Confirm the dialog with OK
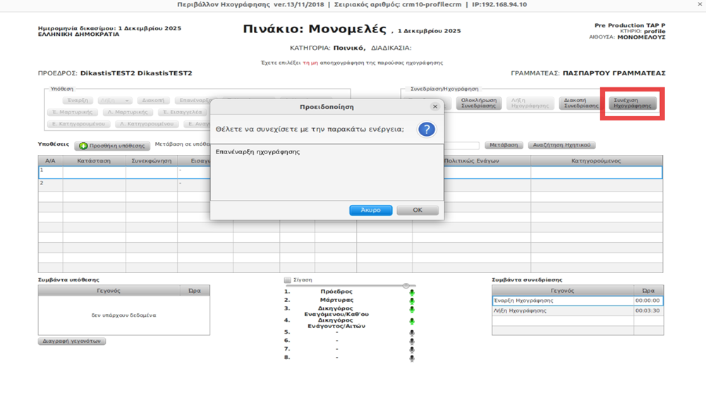The image size is (706, 409). pyautogui.click(x=418, y=210)
